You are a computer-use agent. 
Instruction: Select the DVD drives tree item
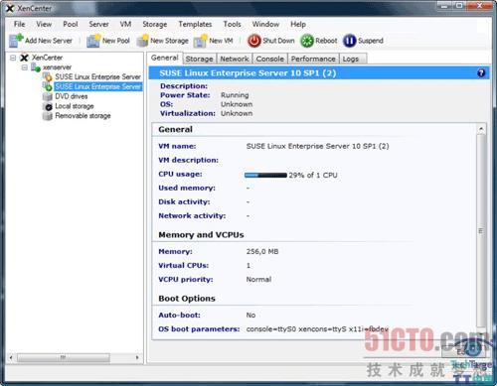(x=72, y=96)
